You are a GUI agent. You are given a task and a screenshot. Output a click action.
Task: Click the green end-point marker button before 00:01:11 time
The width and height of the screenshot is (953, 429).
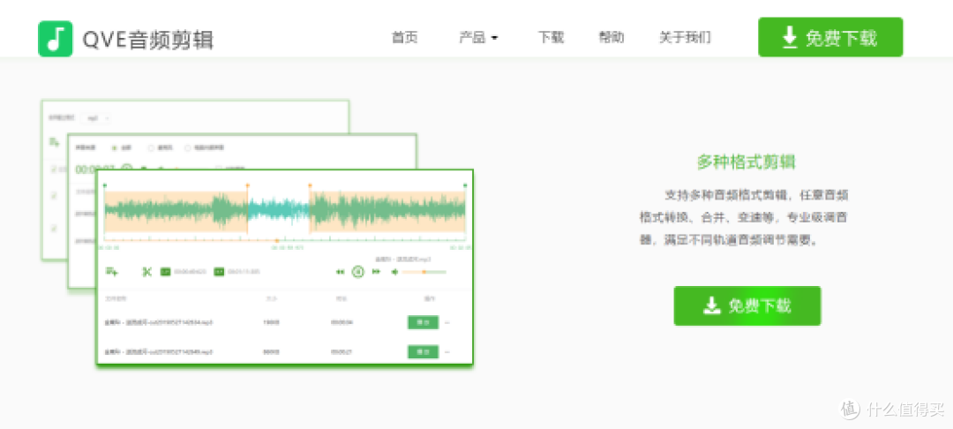click(219, 272)
